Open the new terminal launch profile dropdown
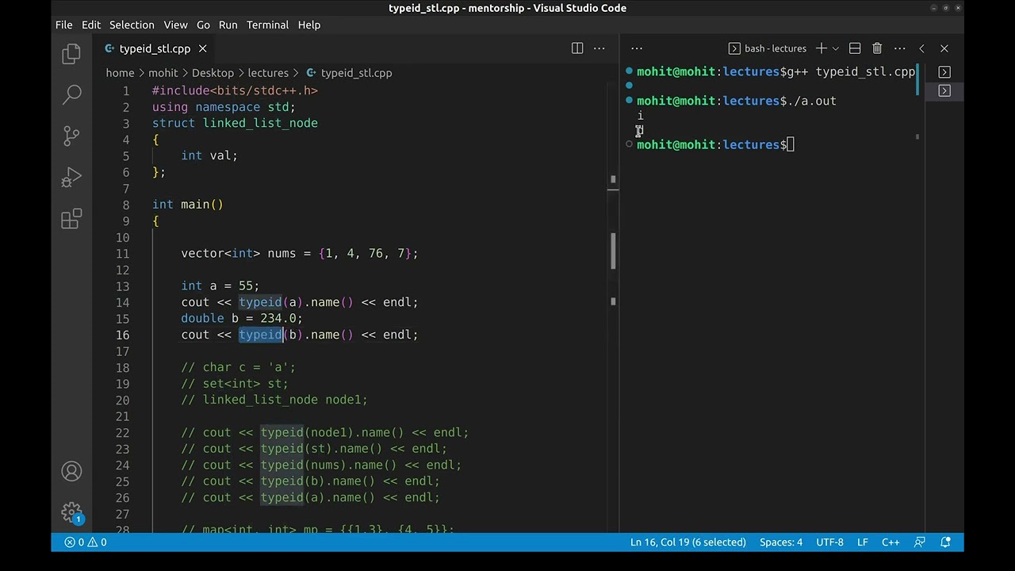The height and width of the screenshot is (571, 1015). tap(835, 48)
